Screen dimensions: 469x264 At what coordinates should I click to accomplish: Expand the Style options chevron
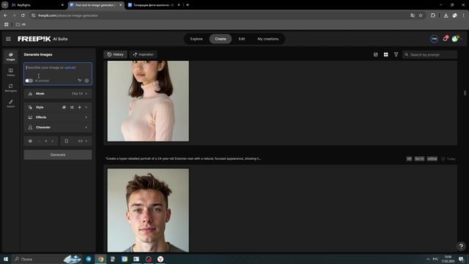click(x=86, y=107)
